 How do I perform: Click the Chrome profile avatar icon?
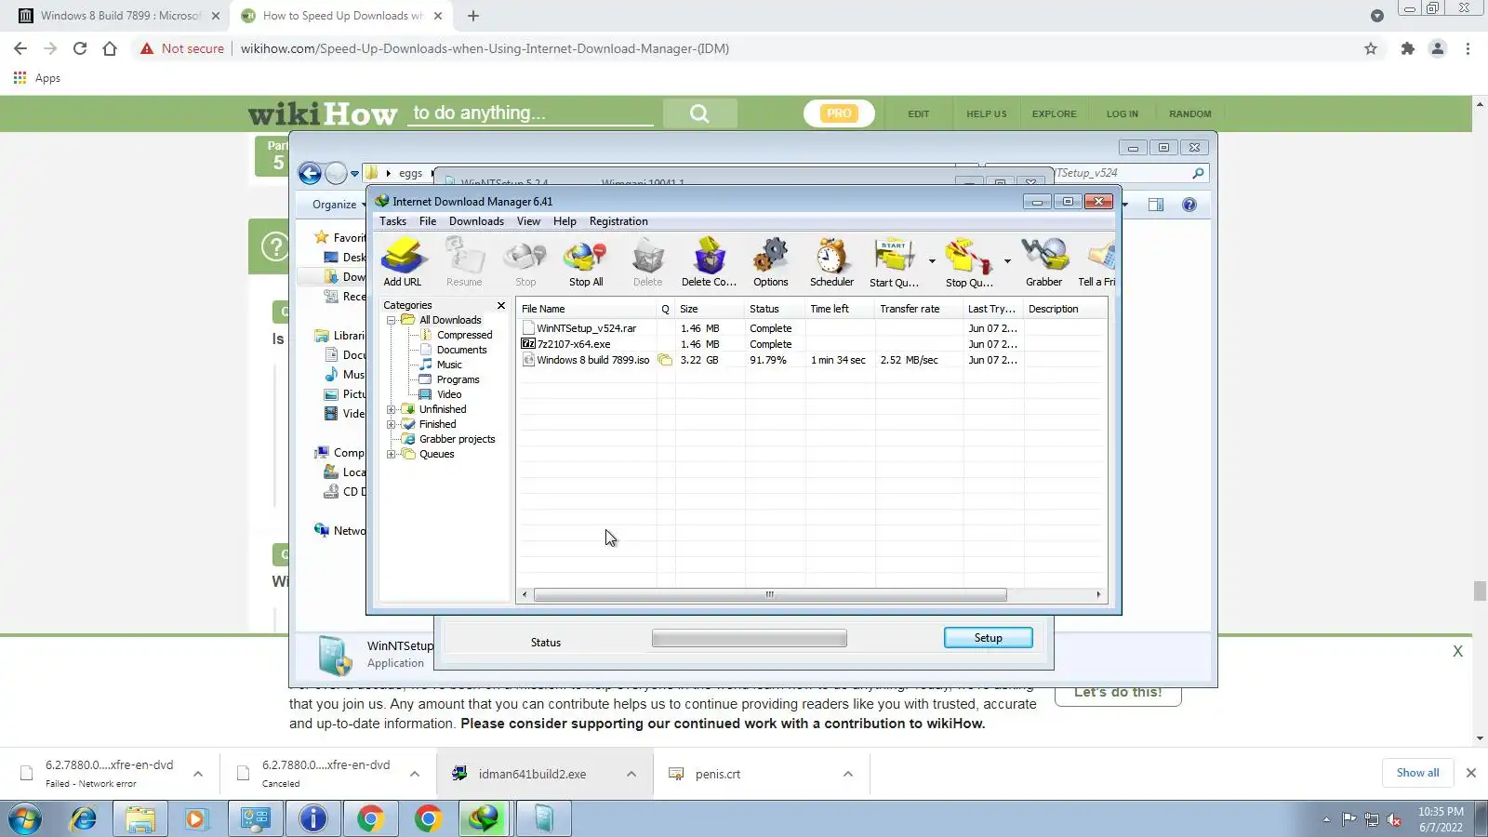[x=1438, y=48]
